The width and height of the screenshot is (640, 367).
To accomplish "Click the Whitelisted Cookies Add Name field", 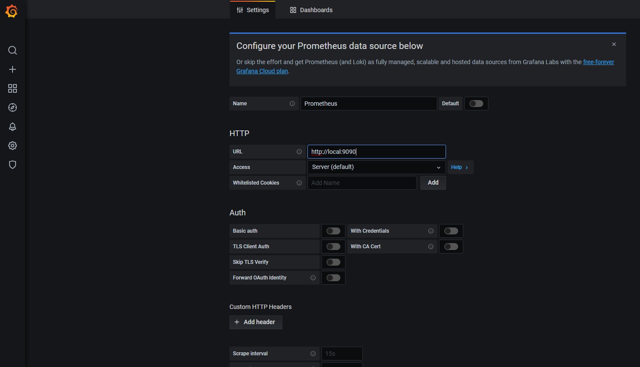I will (x=362, y=183).
